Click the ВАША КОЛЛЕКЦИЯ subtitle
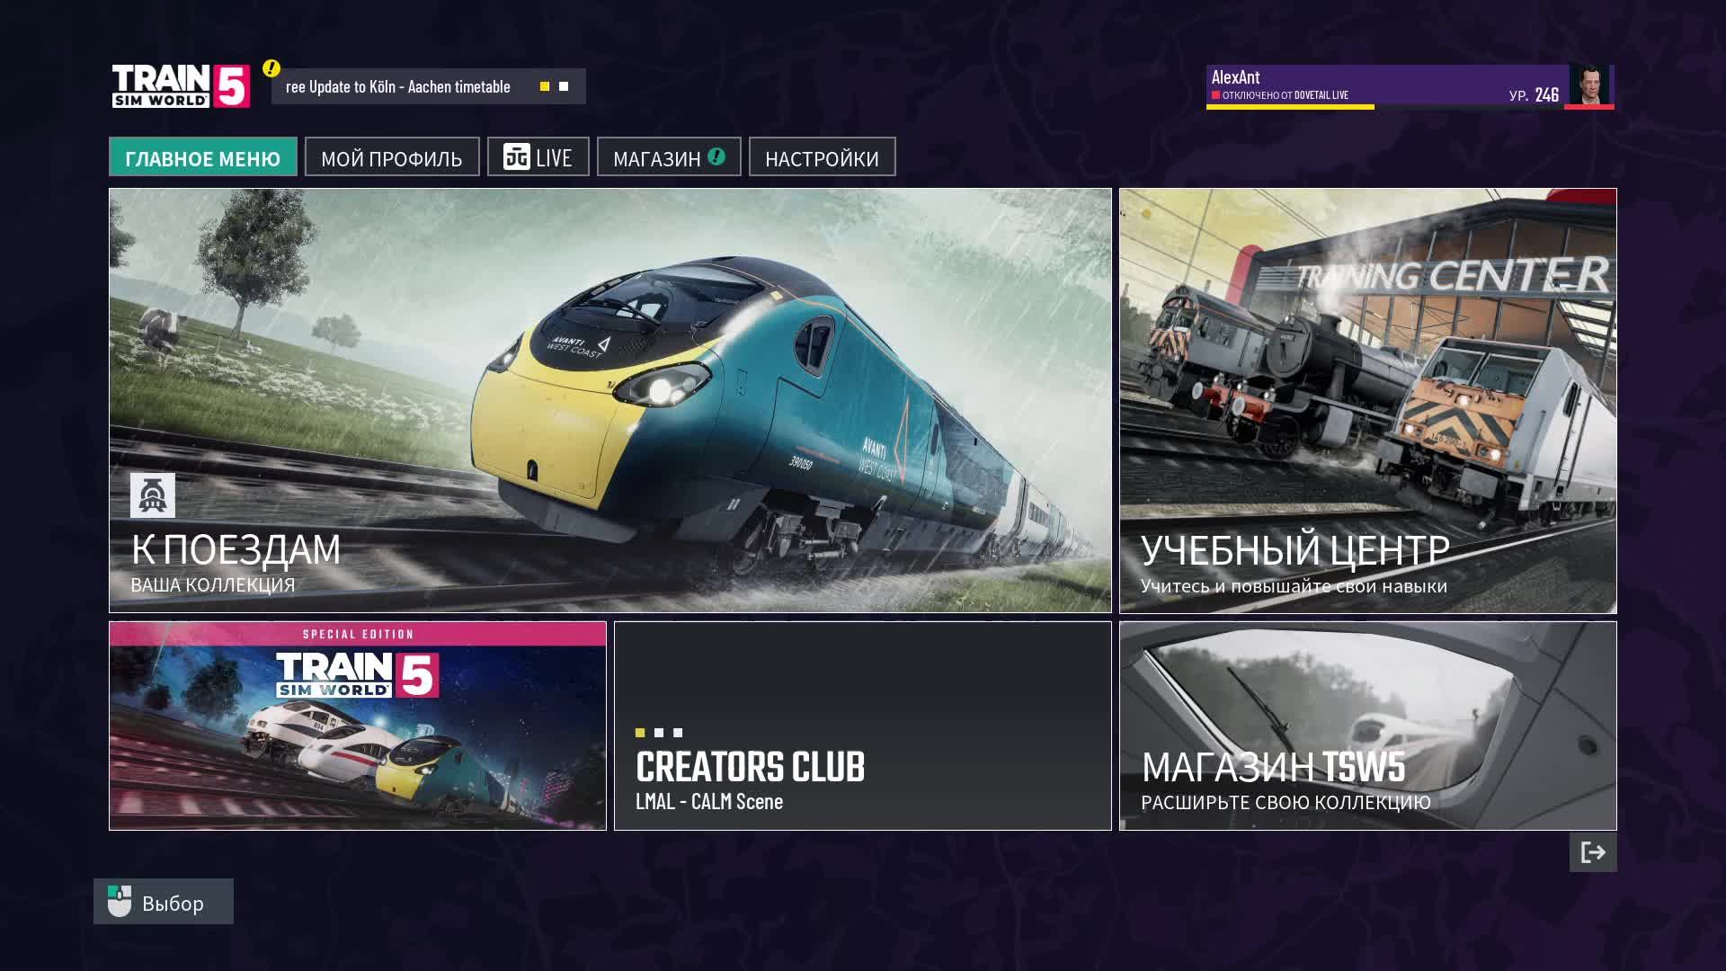 pos(213,584)
